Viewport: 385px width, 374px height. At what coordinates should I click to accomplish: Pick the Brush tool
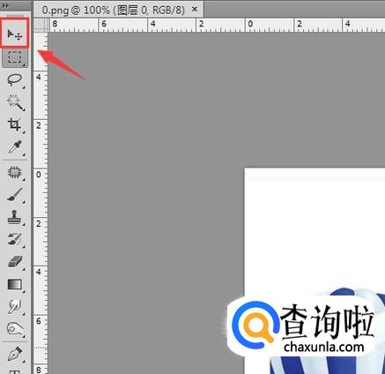(x=15, y=195)
